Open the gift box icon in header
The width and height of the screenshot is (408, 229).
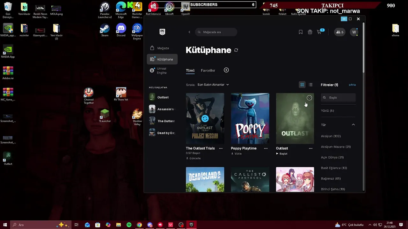[310, 32]
